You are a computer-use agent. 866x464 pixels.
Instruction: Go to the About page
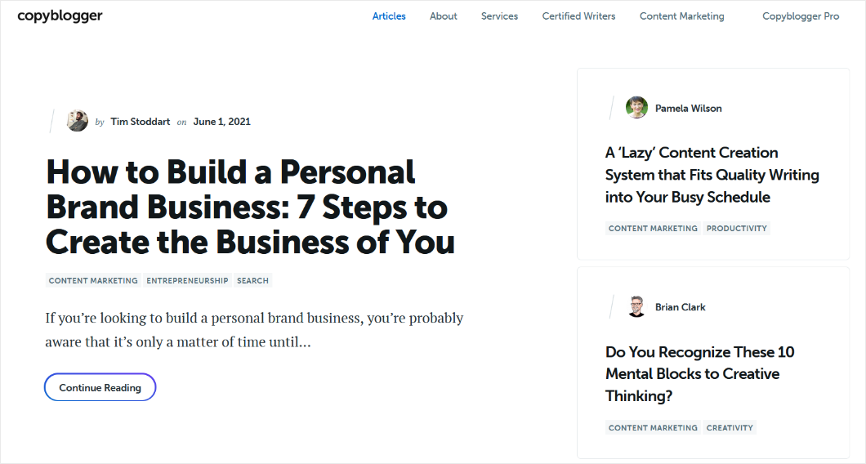[x=444, y=16]
